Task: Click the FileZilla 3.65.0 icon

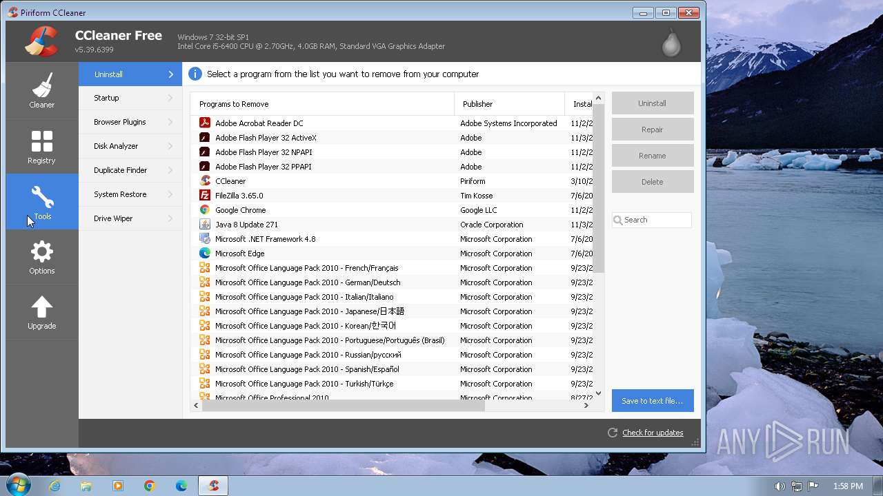Action: [x=205, y=195]
